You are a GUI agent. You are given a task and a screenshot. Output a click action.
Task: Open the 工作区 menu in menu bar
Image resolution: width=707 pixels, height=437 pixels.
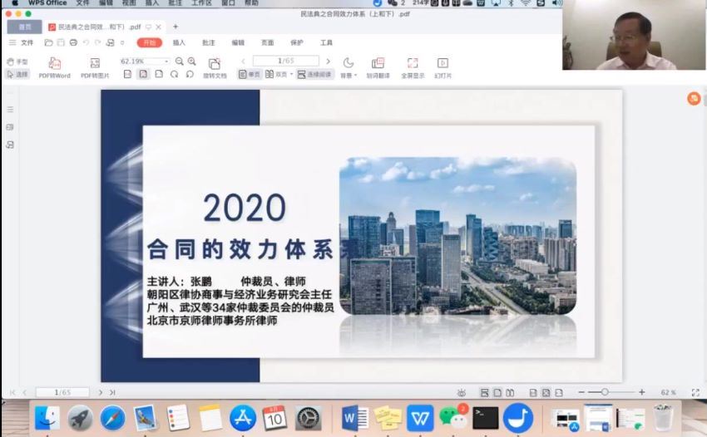tap(201, 2)
